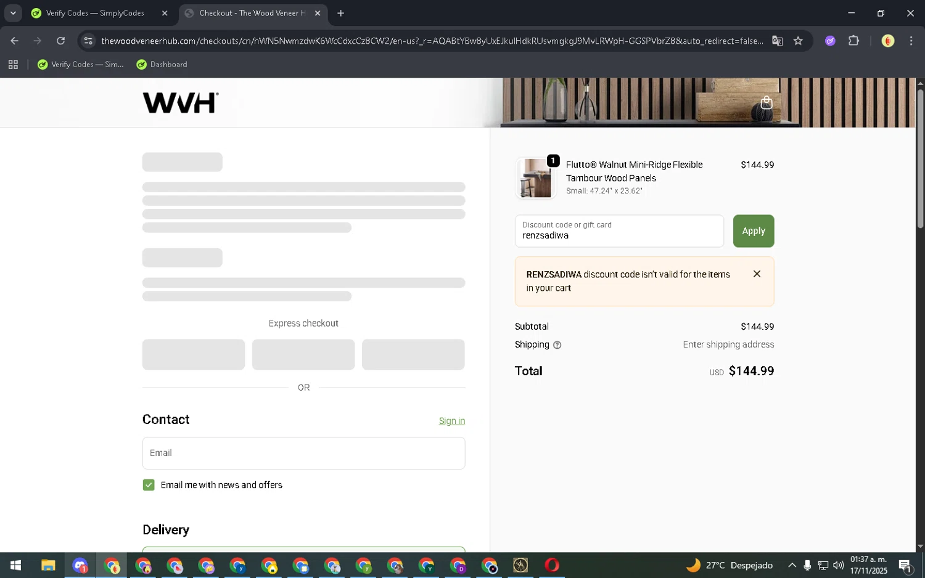This screenshot has height=578, width=925.
Task: Close the Checkout tab
Action: click(x=318, y=13)
